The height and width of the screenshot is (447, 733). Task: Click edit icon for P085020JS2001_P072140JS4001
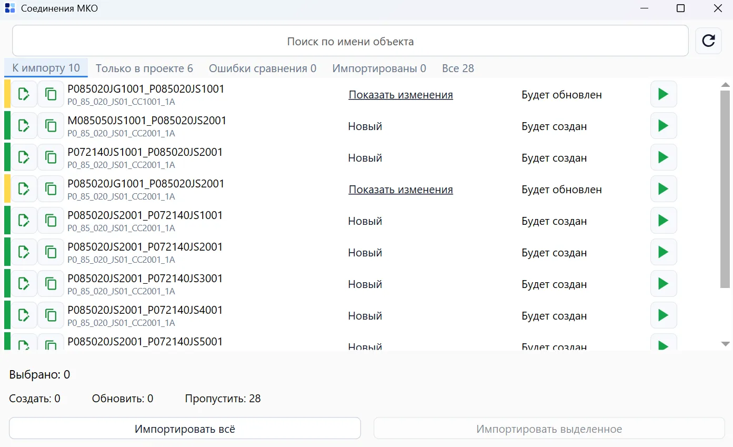click(24, 315)
